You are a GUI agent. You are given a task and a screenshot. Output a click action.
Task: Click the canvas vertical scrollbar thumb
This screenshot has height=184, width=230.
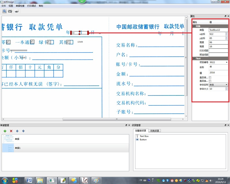(186, 57)
